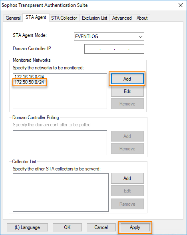Apply the configuration changes
The image size is (187, 235).
pos(135,227)
